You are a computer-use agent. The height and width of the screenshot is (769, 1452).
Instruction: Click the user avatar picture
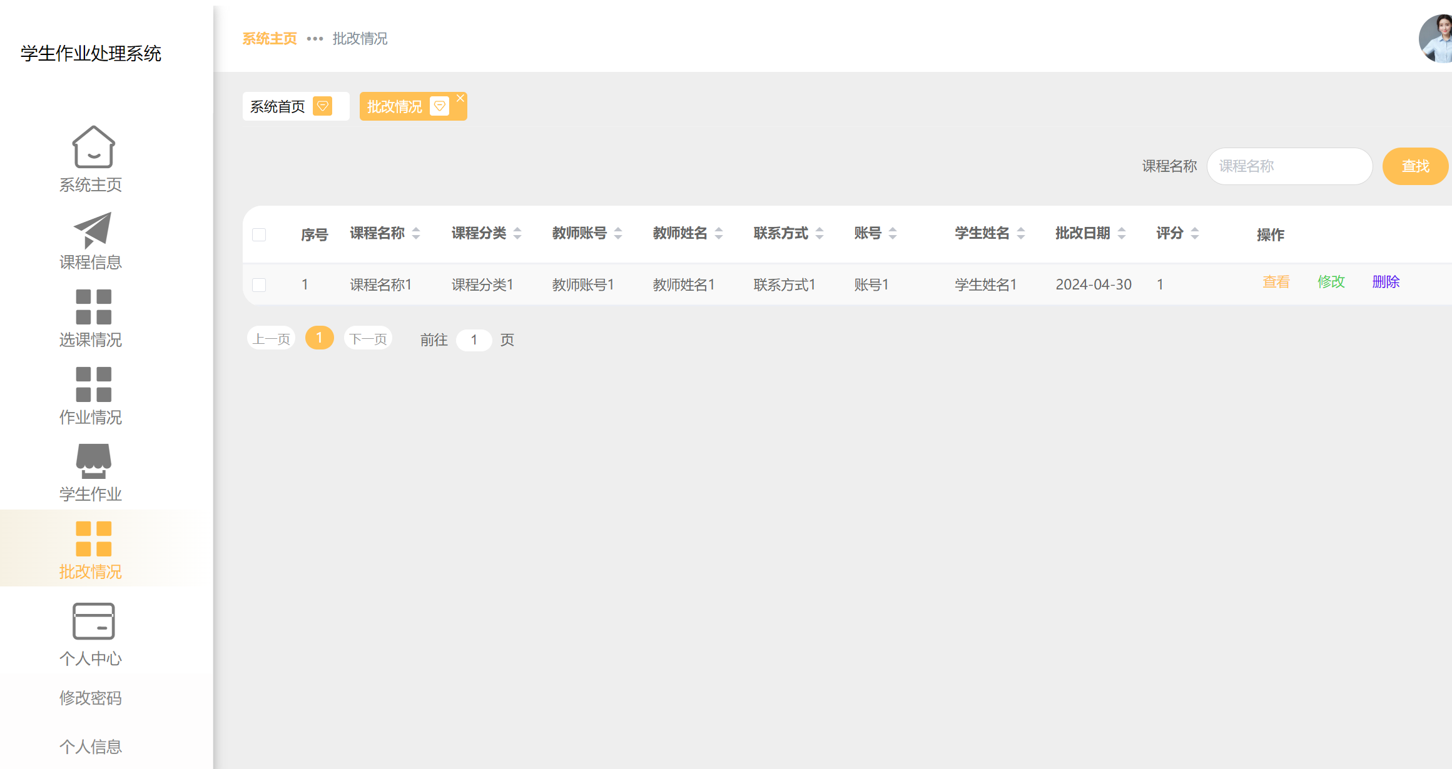pyautogui.click(x=1436, y=39)
